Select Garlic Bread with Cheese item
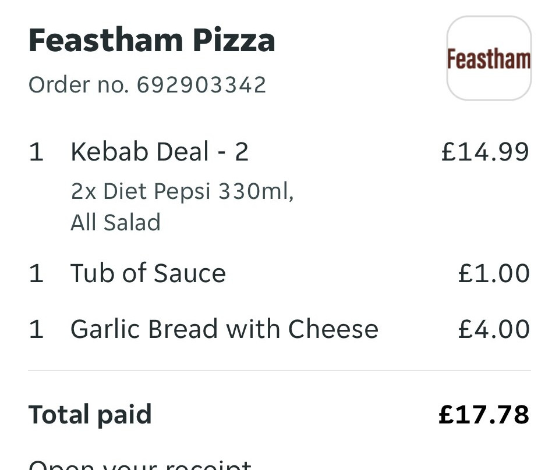 click(224, 329)
